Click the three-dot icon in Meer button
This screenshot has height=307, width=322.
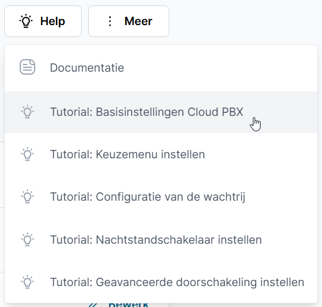coord(110,21)
